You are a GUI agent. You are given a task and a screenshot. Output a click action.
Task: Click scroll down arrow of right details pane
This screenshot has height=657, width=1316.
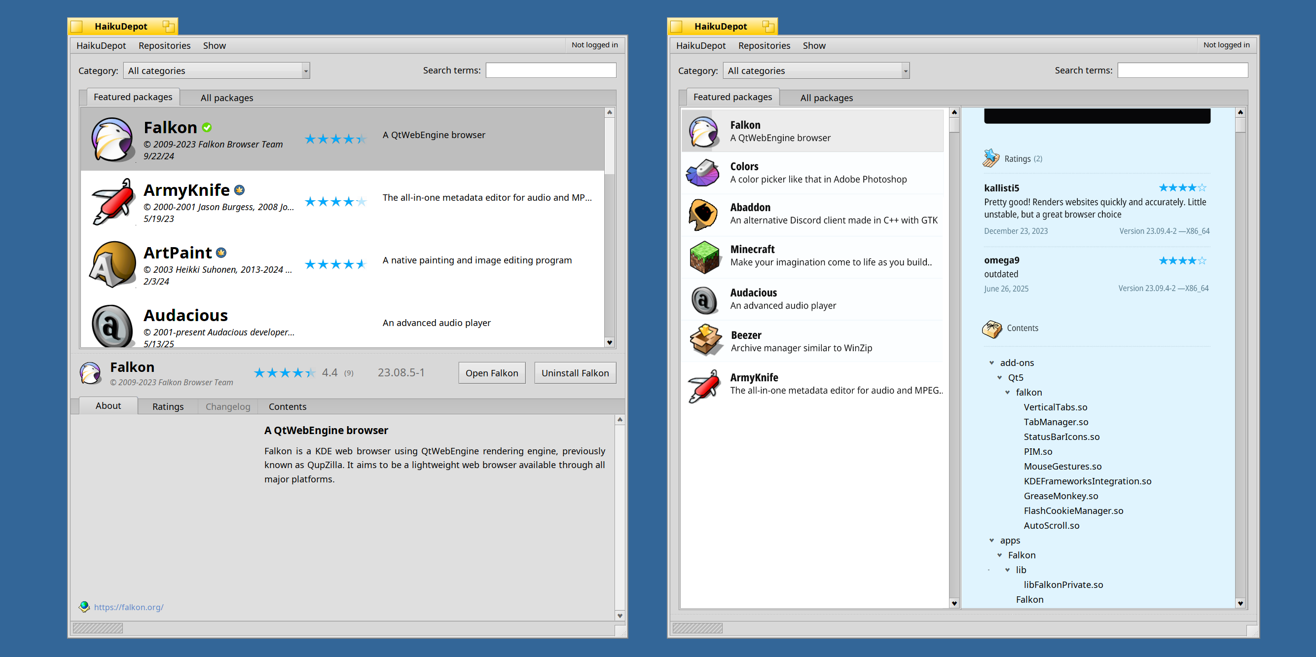[x=1241, y=603]
